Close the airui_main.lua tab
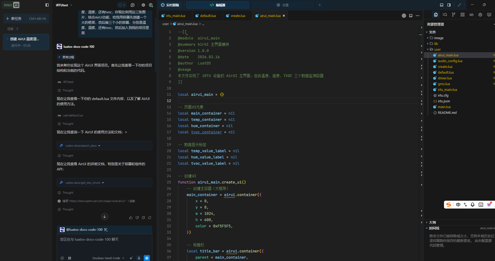The width and height of the screenshot is (495, 261). point(284,16)
